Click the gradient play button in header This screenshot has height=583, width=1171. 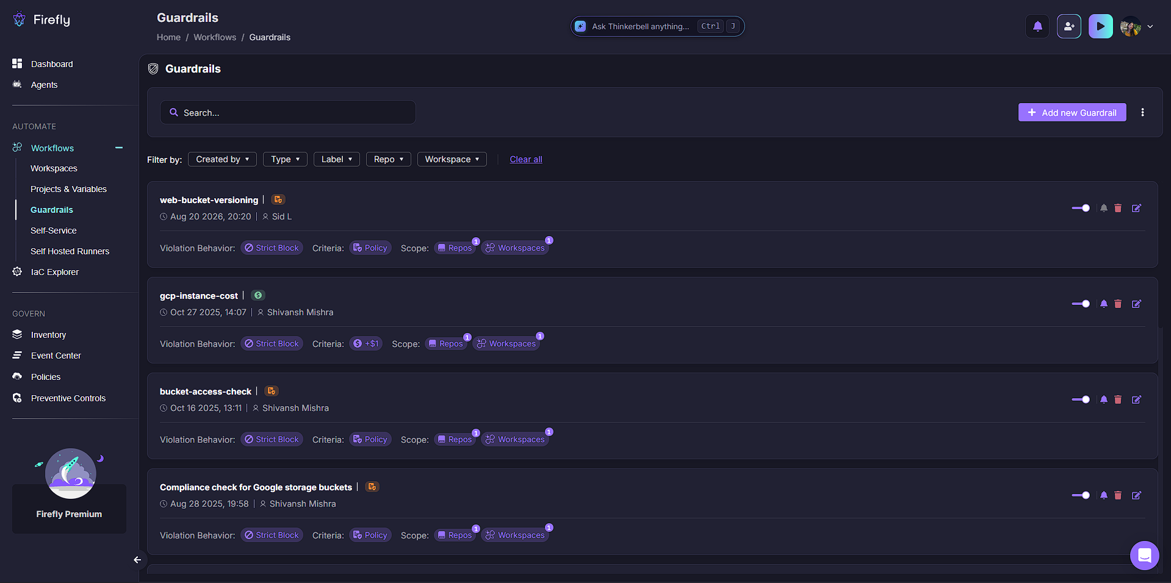(x=1101, y=26)
